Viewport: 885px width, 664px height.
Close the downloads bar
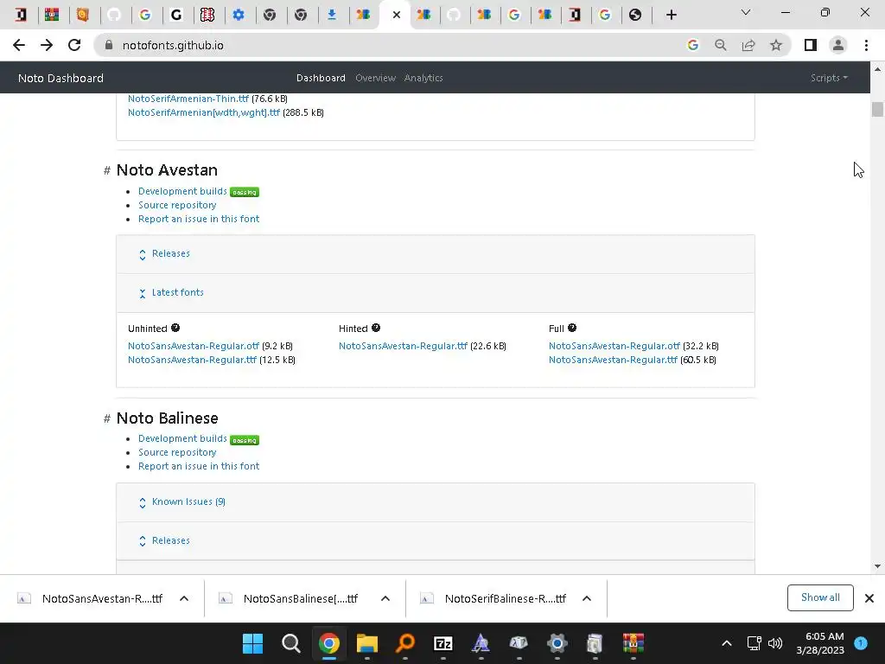click(869, 598)
